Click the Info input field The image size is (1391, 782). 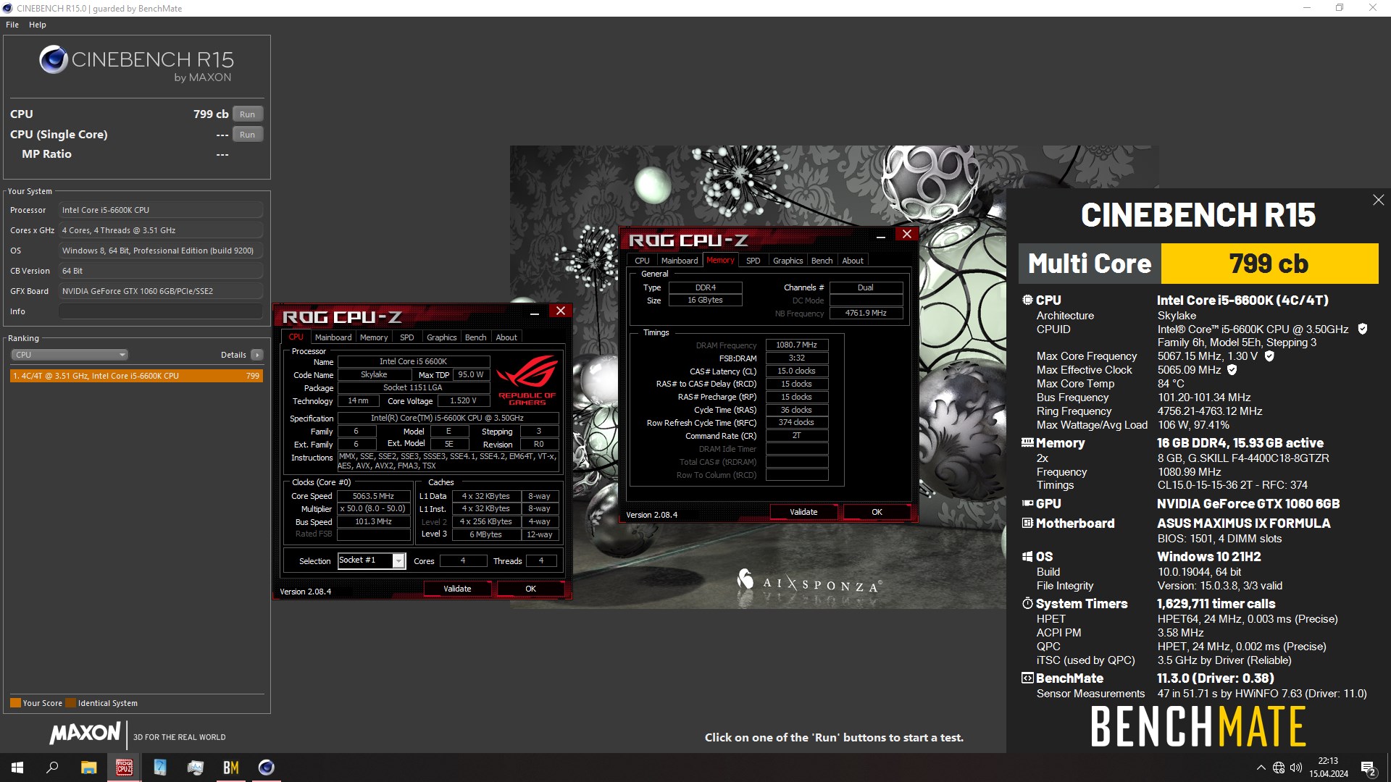(160, 311)
